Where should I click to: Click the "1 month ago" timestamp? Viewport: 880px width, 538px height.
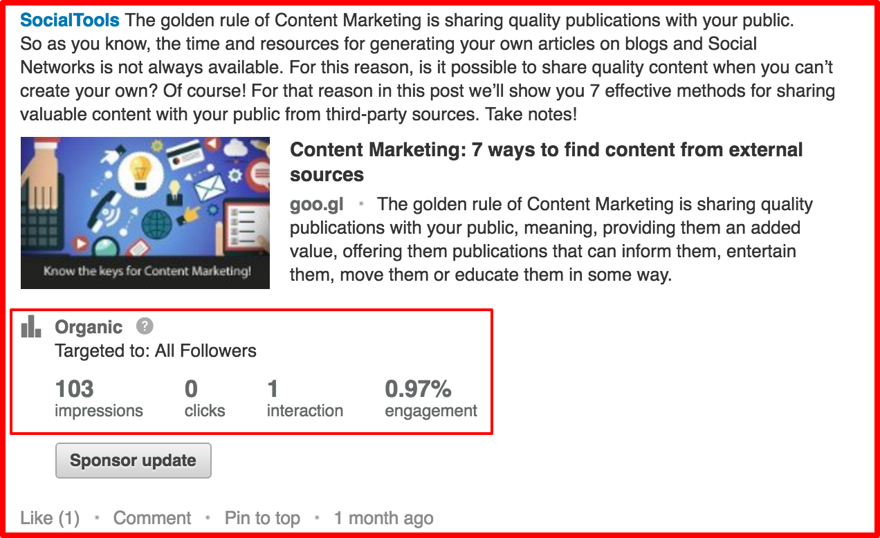tap(383, 518)
